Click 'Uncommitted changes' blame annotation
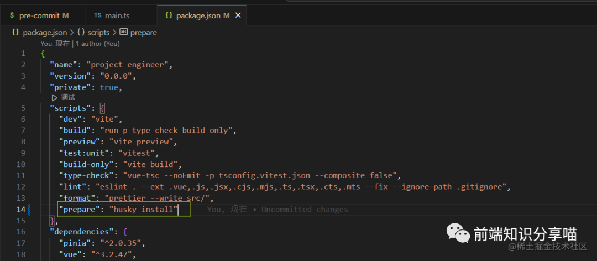Image resolution: width=597 pixels, height=261 pixels. pos(305,209)
